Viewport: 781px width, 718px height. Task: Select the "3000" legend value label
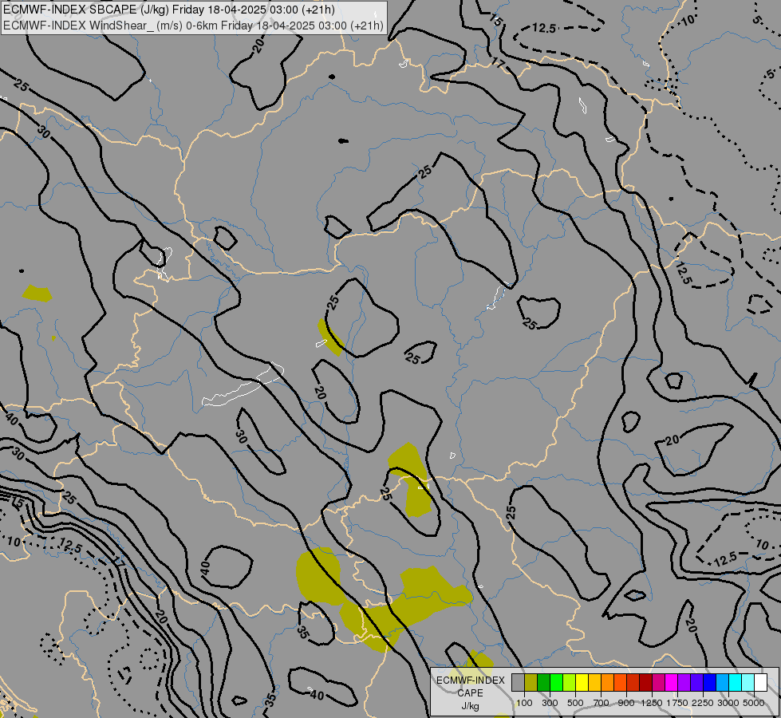click(728, 703)
